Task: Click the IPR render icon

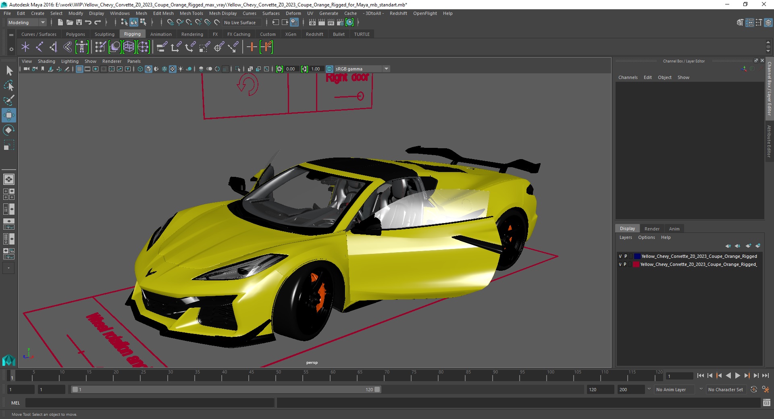Action: 331,23
